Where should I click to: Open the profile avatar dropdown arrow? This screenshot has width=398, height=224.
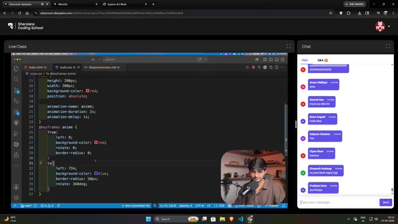tap(389, 26)
